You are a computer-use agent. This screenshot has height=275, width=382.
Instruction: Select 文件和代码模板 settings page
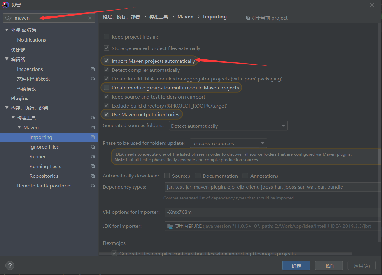(33, 79)
